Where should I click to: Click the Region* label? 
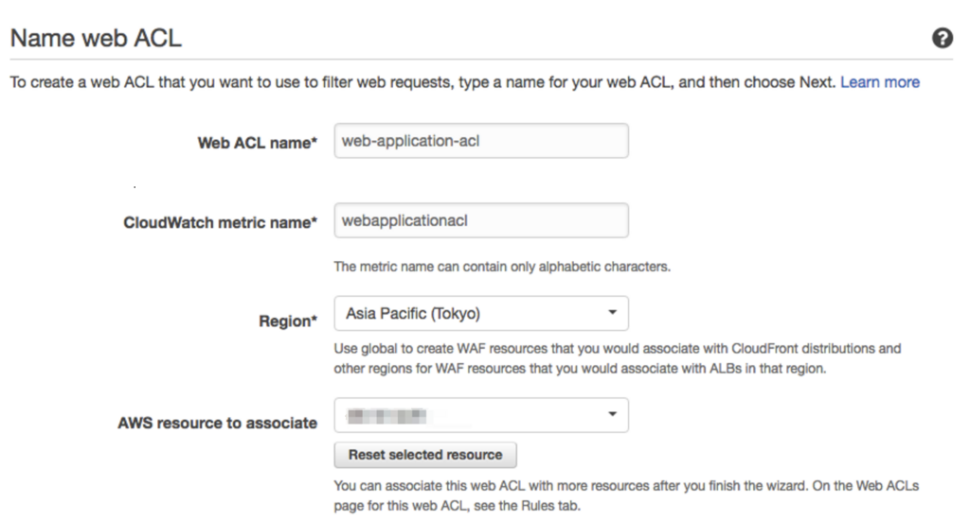(x=288, y=321)
